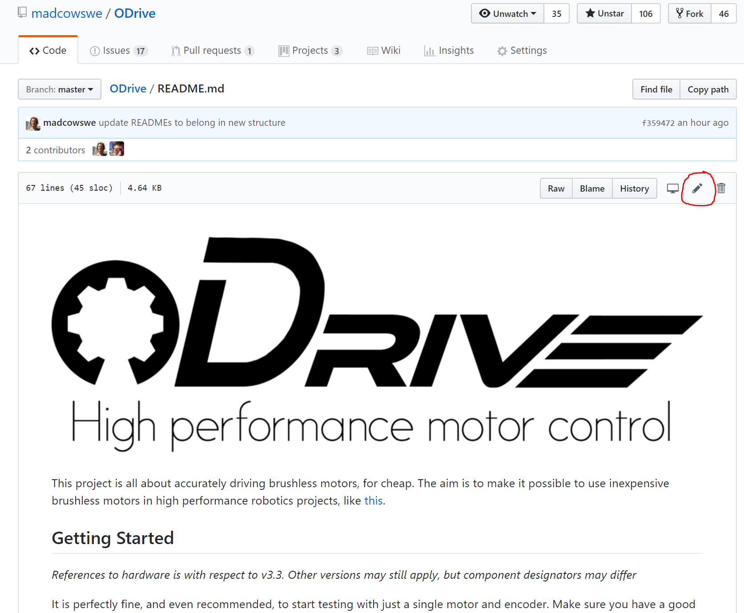Fork the ODrive repository
Image resolution: width=744 pixels, height=613 pixels.
690,14
